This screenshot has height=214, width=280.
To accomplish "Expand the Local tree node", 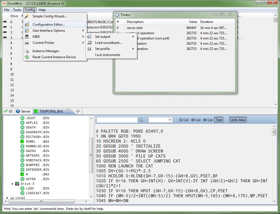I will pyautogui.click(x=7, y=198).
